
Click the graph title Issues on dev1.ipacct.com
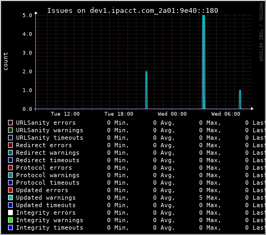click(x=133, y=11)
